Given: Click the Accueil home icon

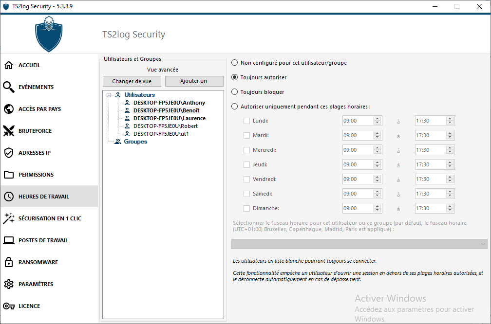Looking at the screenshot, I should (x=9, y=65).
